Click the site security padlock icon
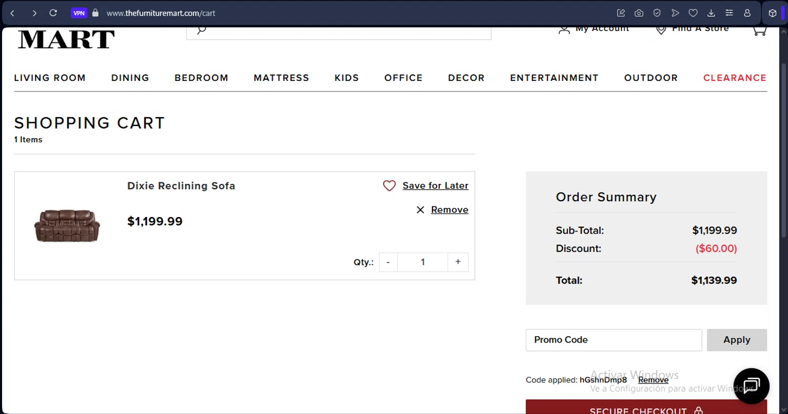 coord(96,13)
